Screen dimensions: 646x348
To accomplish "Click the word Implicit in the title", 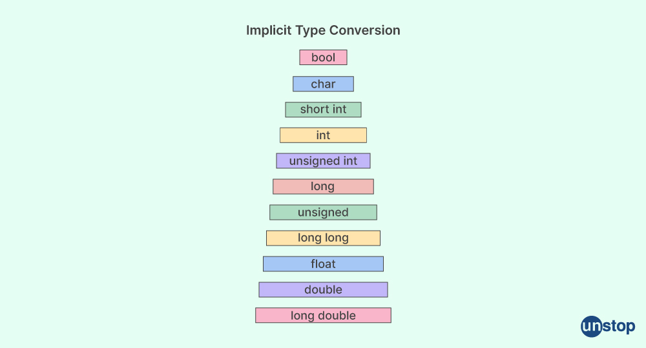I will [269, 30].
